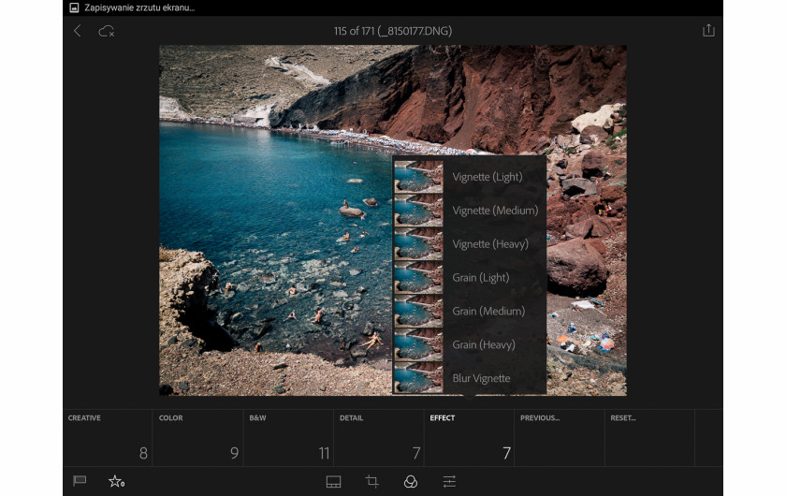This screenshot has width=786, height=496.
Task: Collapse the Effect preset group
Action: (469, 438)
